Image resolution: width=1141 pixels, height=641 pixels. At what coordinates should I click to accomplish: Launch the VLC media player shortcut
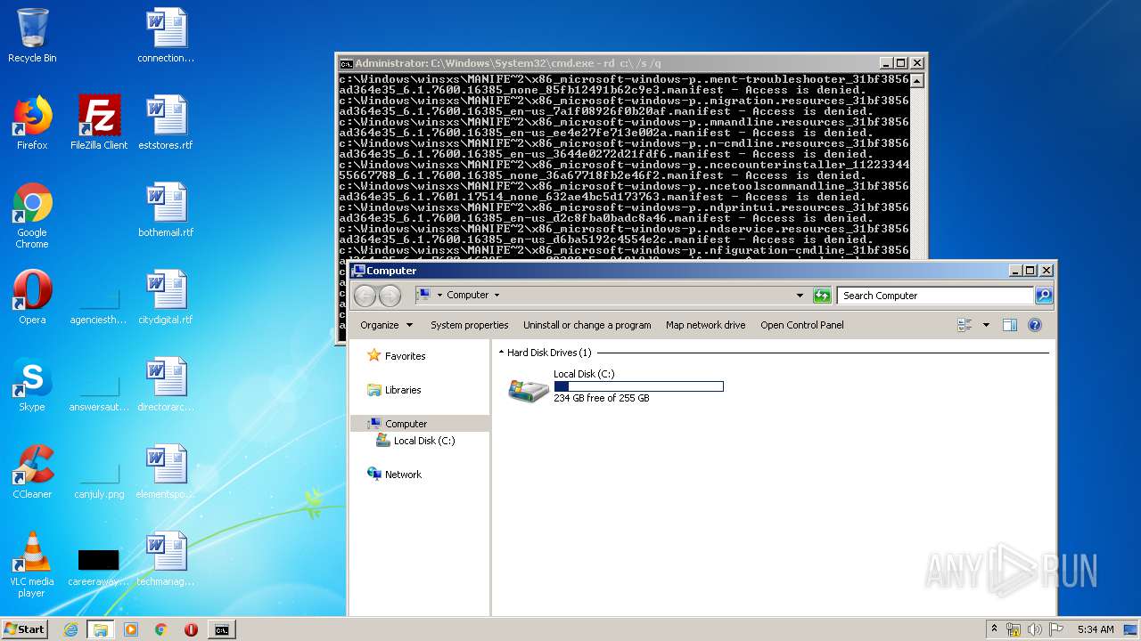click(32, 564)
